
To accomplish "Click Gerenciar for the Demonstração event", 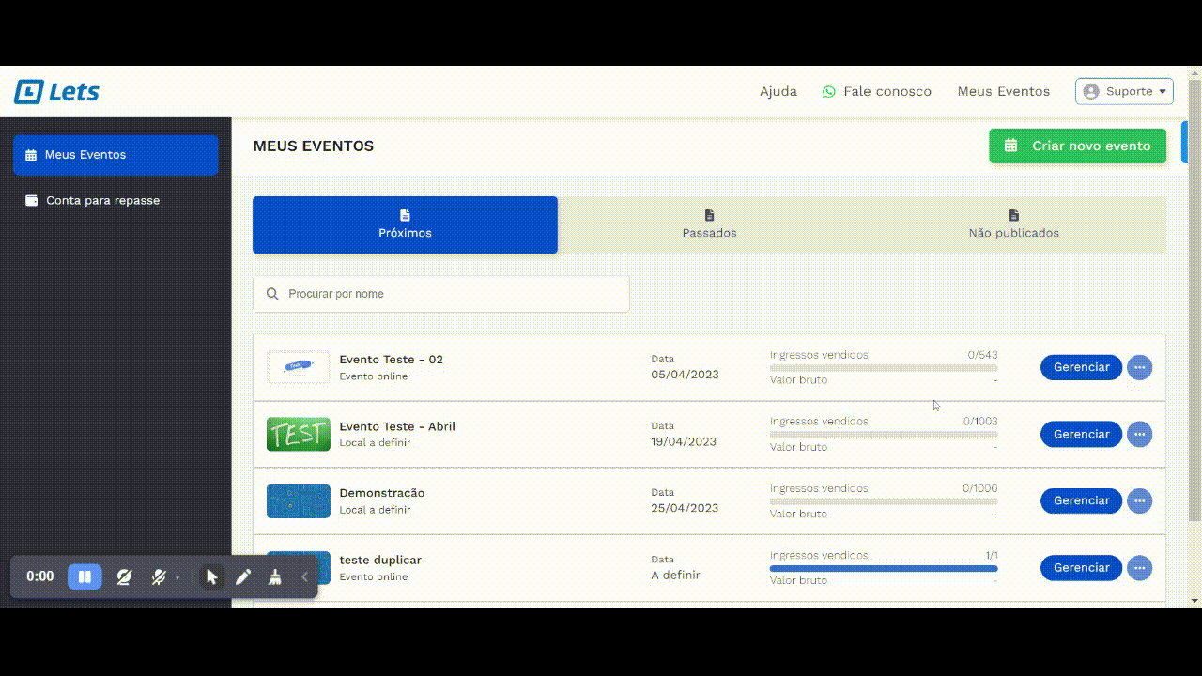I will [x=1081, y=500].
